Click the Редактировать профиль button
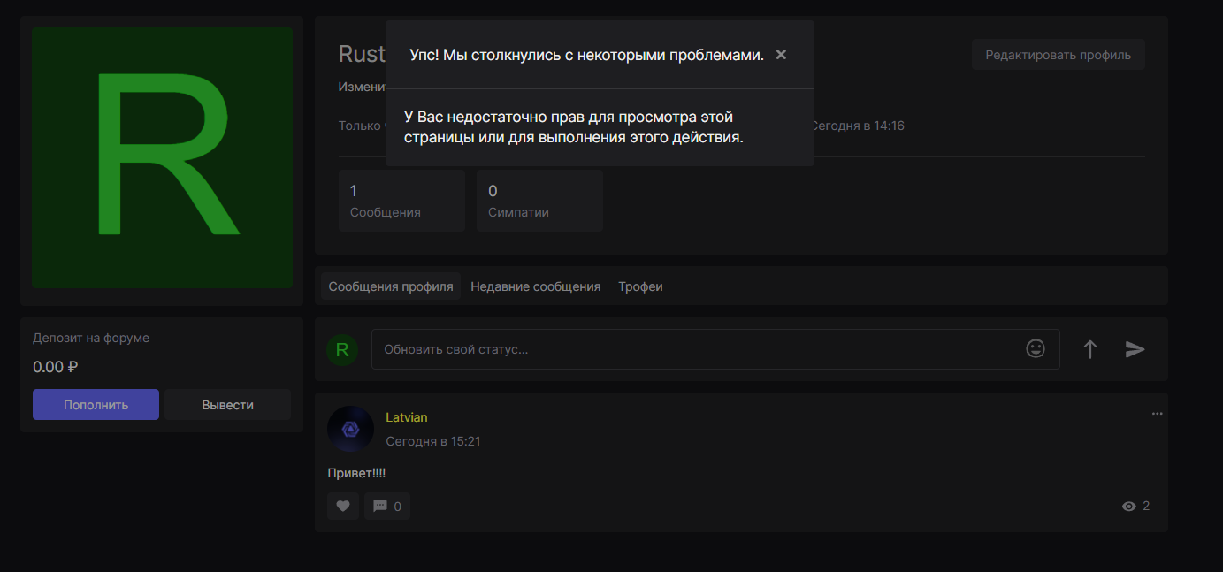Image resolution: width=1223 pixels, height=572 pixels. [1058, 55]
